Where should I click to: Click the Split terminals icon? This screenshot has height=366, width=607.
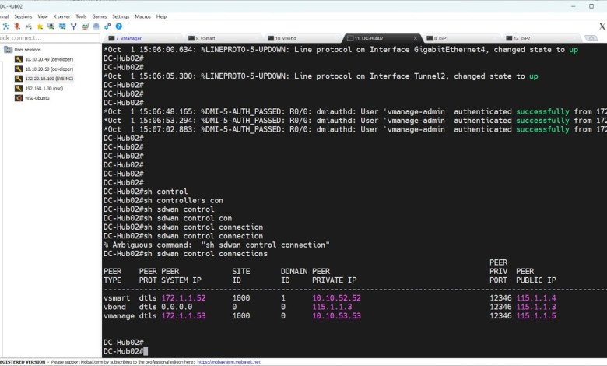point(62,26)
